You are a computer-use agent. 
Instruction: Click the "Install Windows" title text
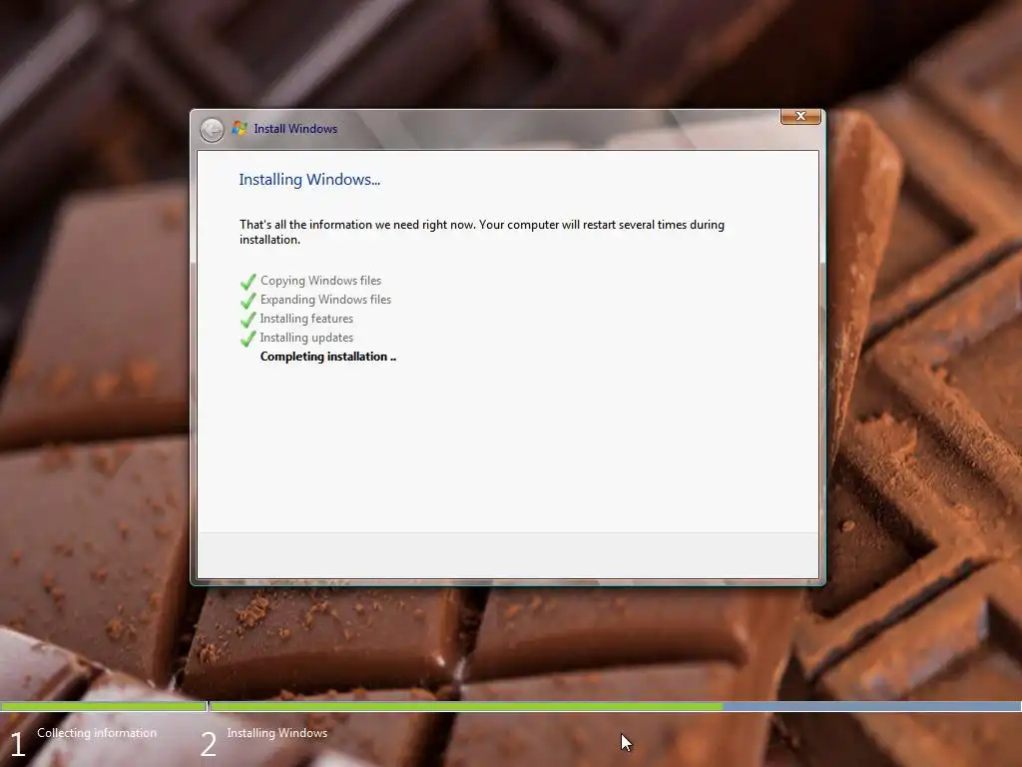click(x=295, y=129)
